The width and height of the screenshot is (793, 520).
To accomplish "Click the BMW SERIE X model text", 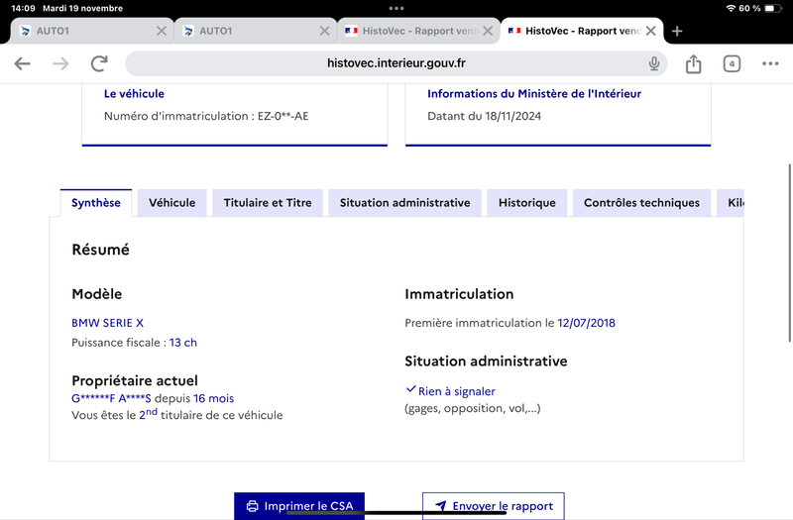I will (108, 323).
